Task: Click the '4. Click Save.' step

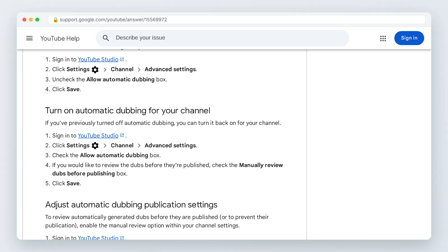Action: click(63, 89)
